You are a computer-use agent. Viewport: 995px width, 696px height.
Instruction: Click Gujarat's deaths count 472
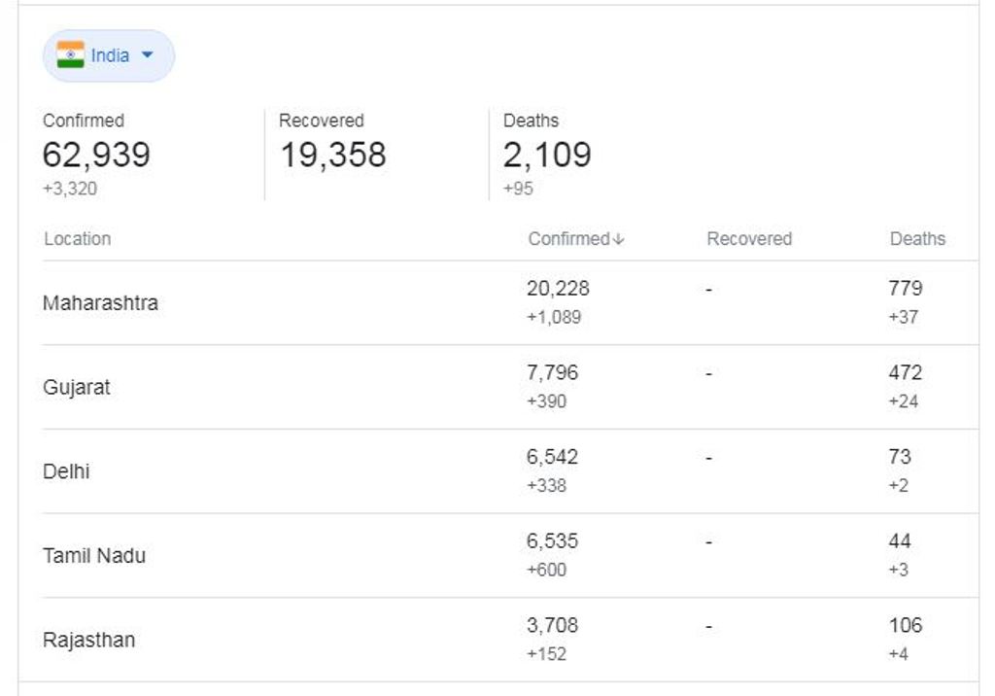click(905, 373)
